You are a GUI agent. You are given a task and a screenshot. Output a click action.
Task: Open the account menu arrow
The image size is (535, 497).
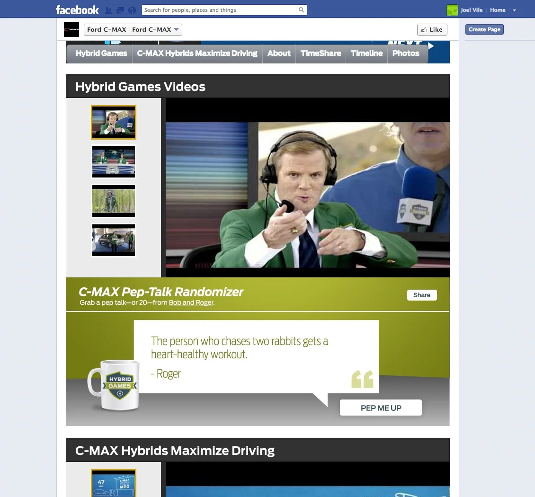coord(514,10)
